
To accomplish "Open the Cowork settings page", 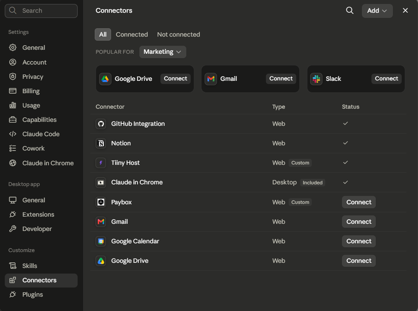I will (41, 148).
